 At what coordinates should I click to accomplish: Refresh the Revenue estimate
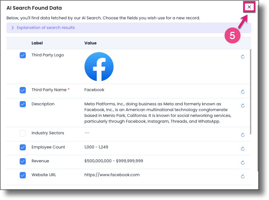coord(243,162)
